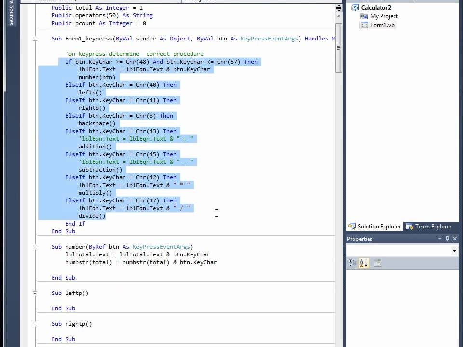
Task: Click the 'leftp()' call inside the If block
Action: pos(90,93)
